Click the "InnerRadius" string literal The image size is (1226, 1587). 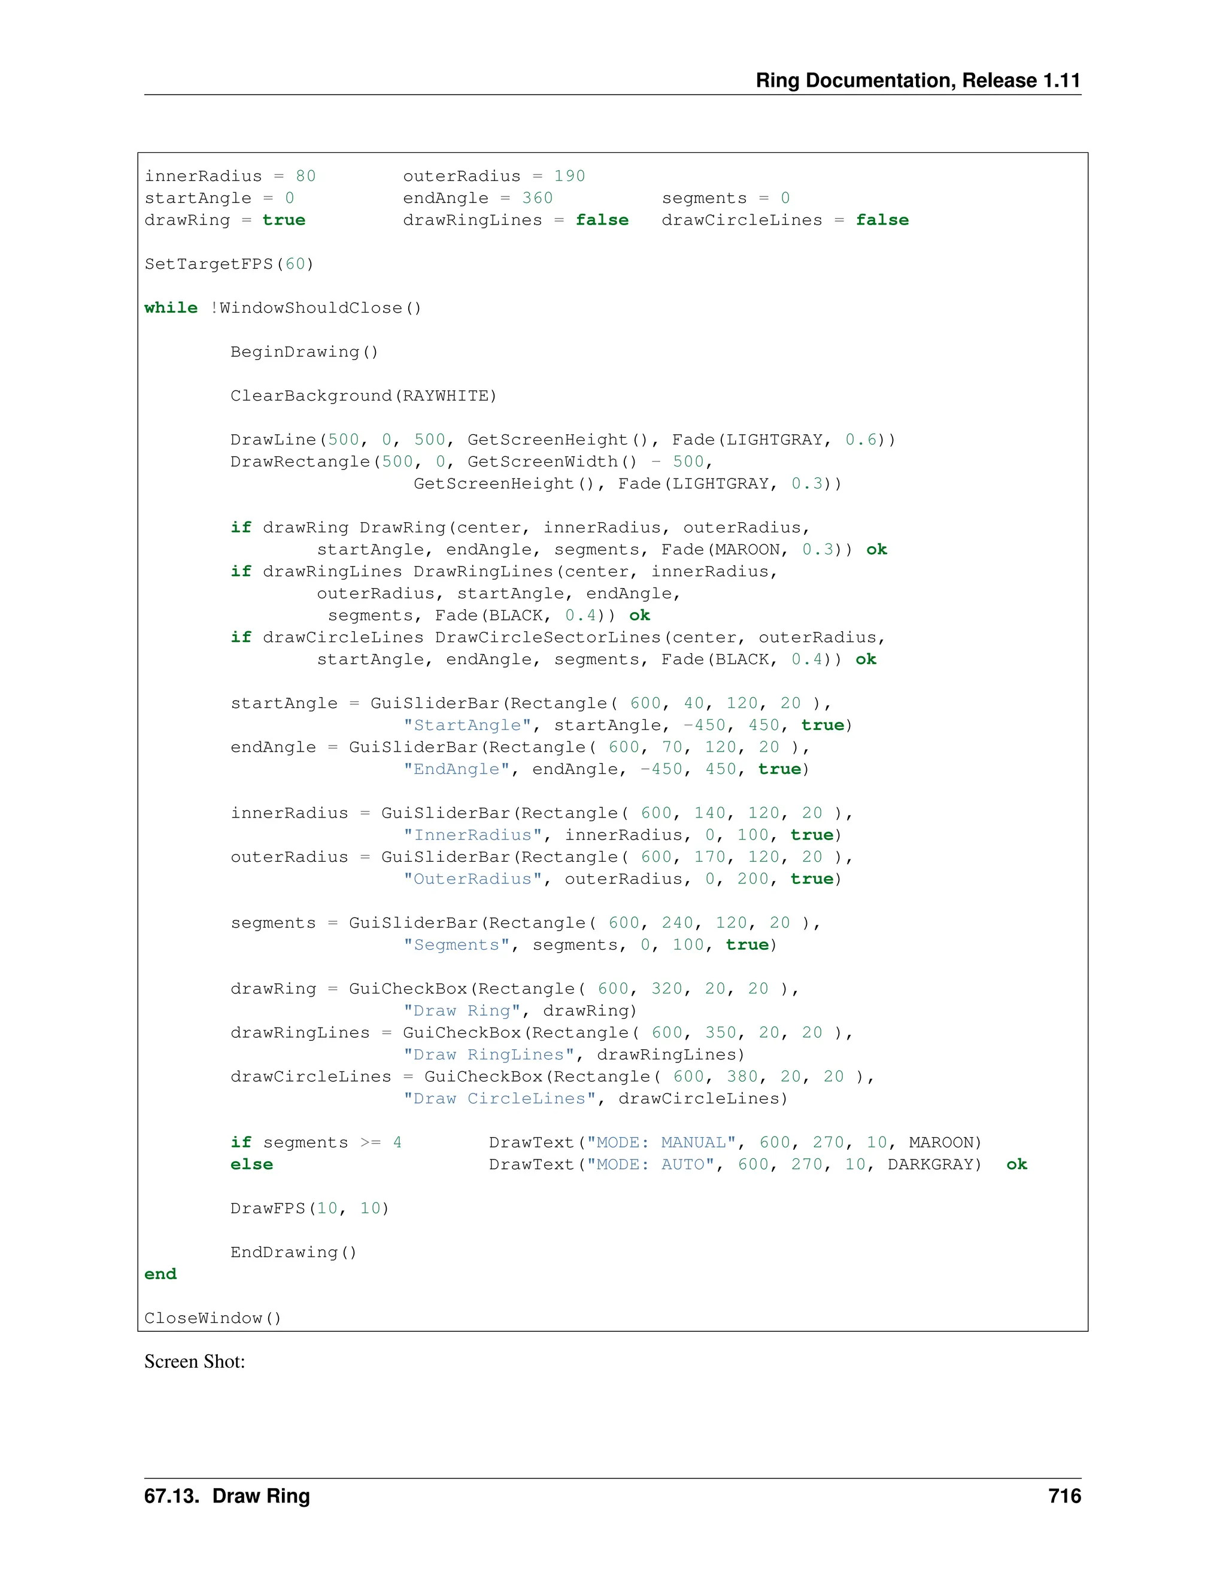tap(472, 835)
